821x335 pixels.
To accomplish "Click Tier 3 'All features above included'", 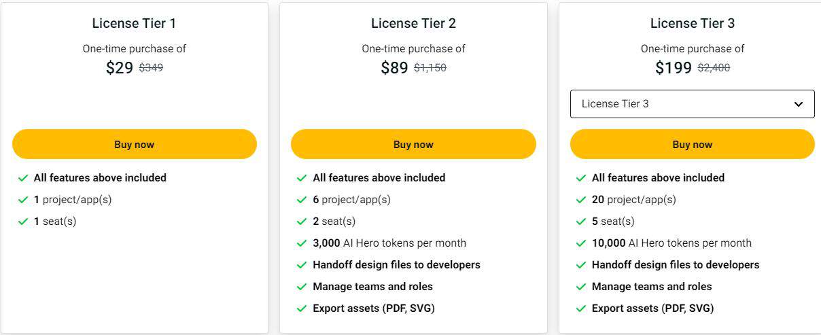I will click(658, 178).
